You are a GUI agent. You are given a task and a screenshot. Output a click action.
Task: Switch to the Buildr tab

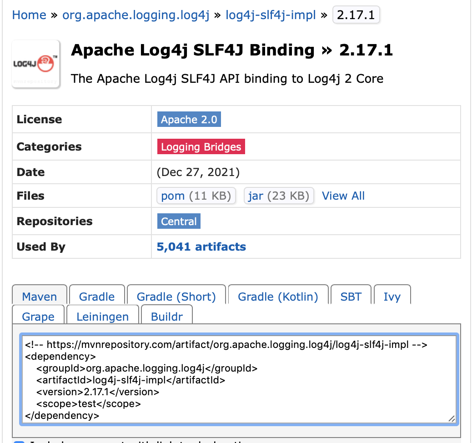pos(167,315)
